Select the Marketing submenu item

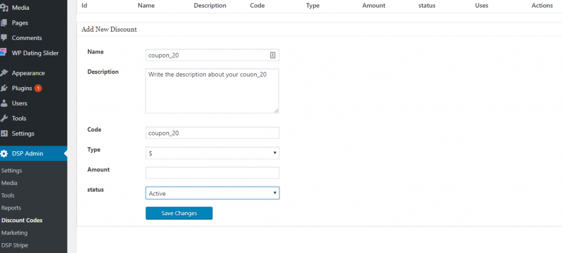tap(14, 233)
